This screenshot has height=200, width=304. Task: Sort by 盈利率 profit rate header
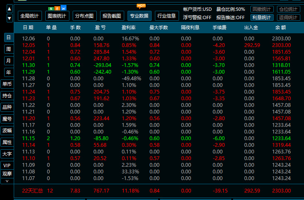pyautogui.click(x=129, y=27)
